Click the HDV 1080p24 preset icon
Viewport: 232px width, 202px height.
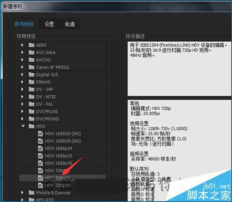(x=40, y=148)
